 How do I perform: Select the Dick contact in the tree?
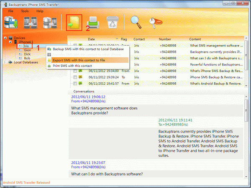[27, 54]
